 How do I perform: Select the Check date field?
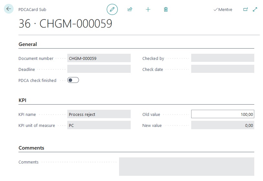[x=223, y=69]
